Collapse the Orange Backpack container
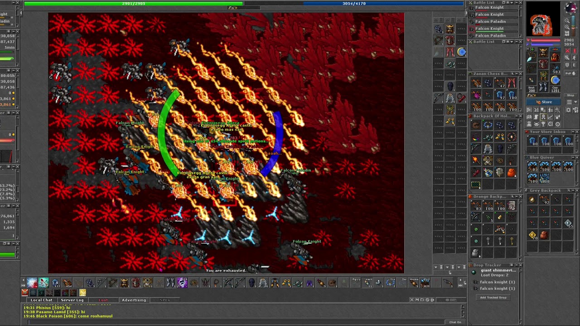 point(516,197)
